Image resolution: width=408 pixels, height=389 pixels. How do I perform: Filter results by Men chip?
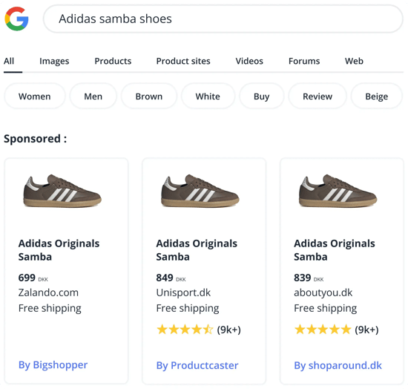93,97
